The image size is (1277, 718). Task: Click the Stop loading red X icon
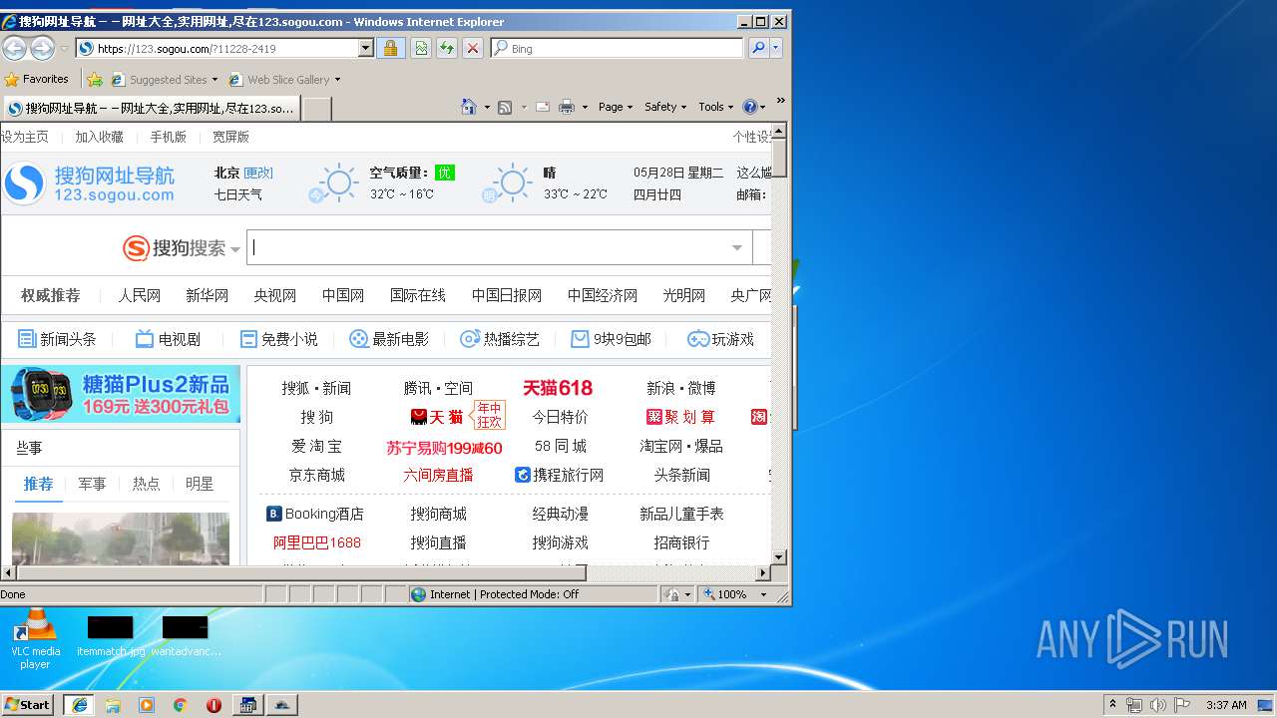(x=473, y=48)
